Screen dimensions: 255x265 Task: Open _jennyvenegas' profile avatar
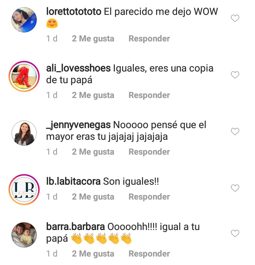pos(24,133)
